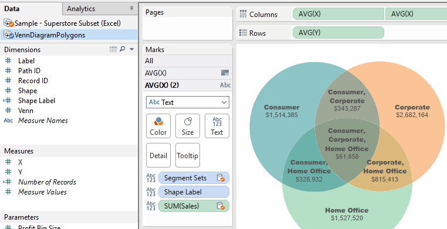Viewport: 447px width, 229px height.
Task: Select the Label dimension
Action: pyautogui.click(x=26, y=61)
